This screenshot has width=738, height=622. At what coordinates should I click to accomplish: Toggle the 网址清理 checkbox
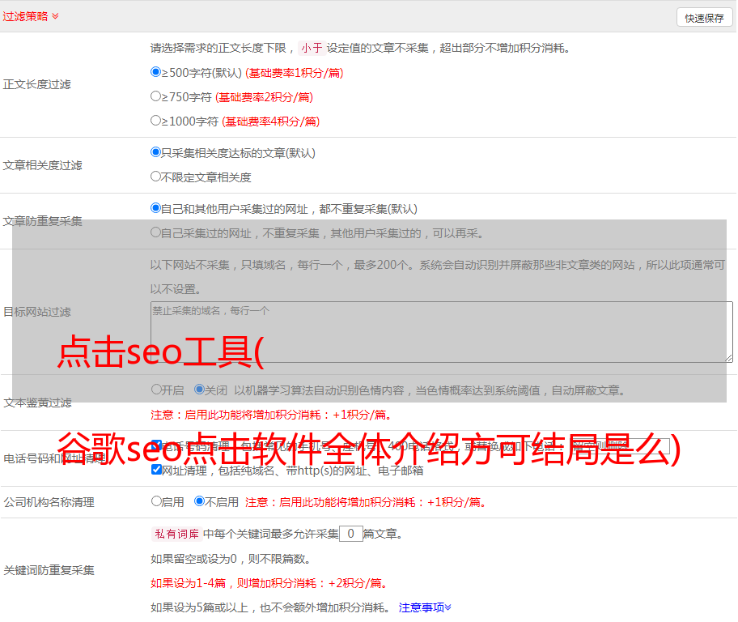tap(157, 469)
